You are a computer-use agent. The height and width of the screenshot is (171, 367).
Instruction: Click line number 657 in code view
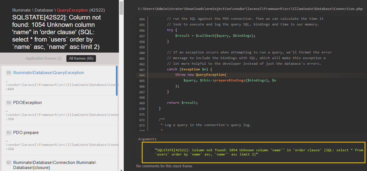click(x=142, y=36)
